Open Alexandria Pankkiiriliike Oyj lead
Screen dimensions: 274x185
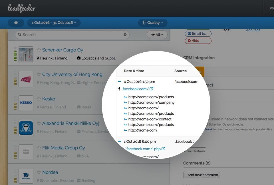pos(70,123)
